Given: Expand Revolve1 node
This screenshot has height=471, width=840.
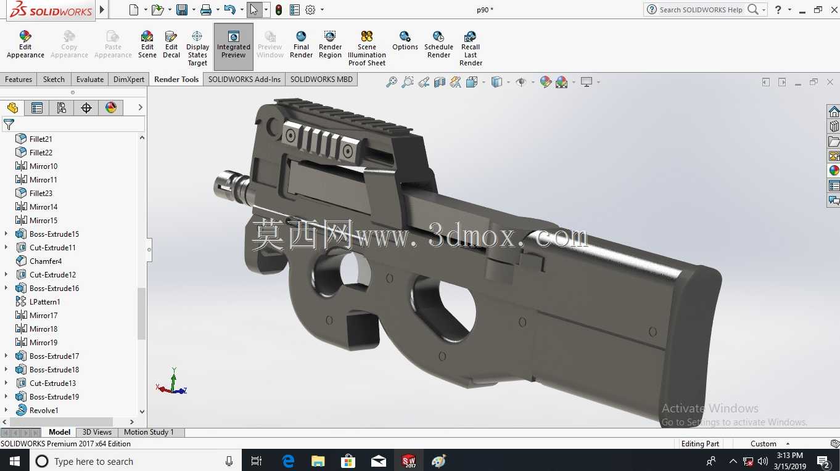Looking at the screenshot, I should point(6,410).
